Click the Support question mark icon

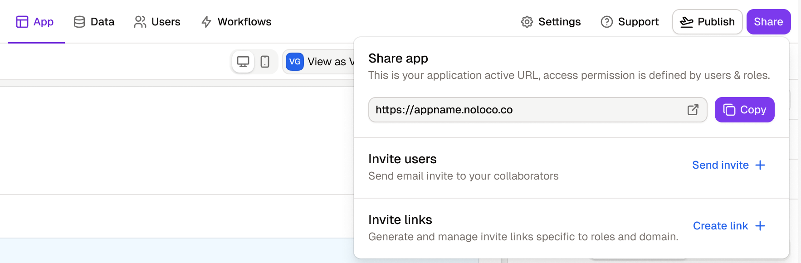pyautogui.click(x=607, y=22)
